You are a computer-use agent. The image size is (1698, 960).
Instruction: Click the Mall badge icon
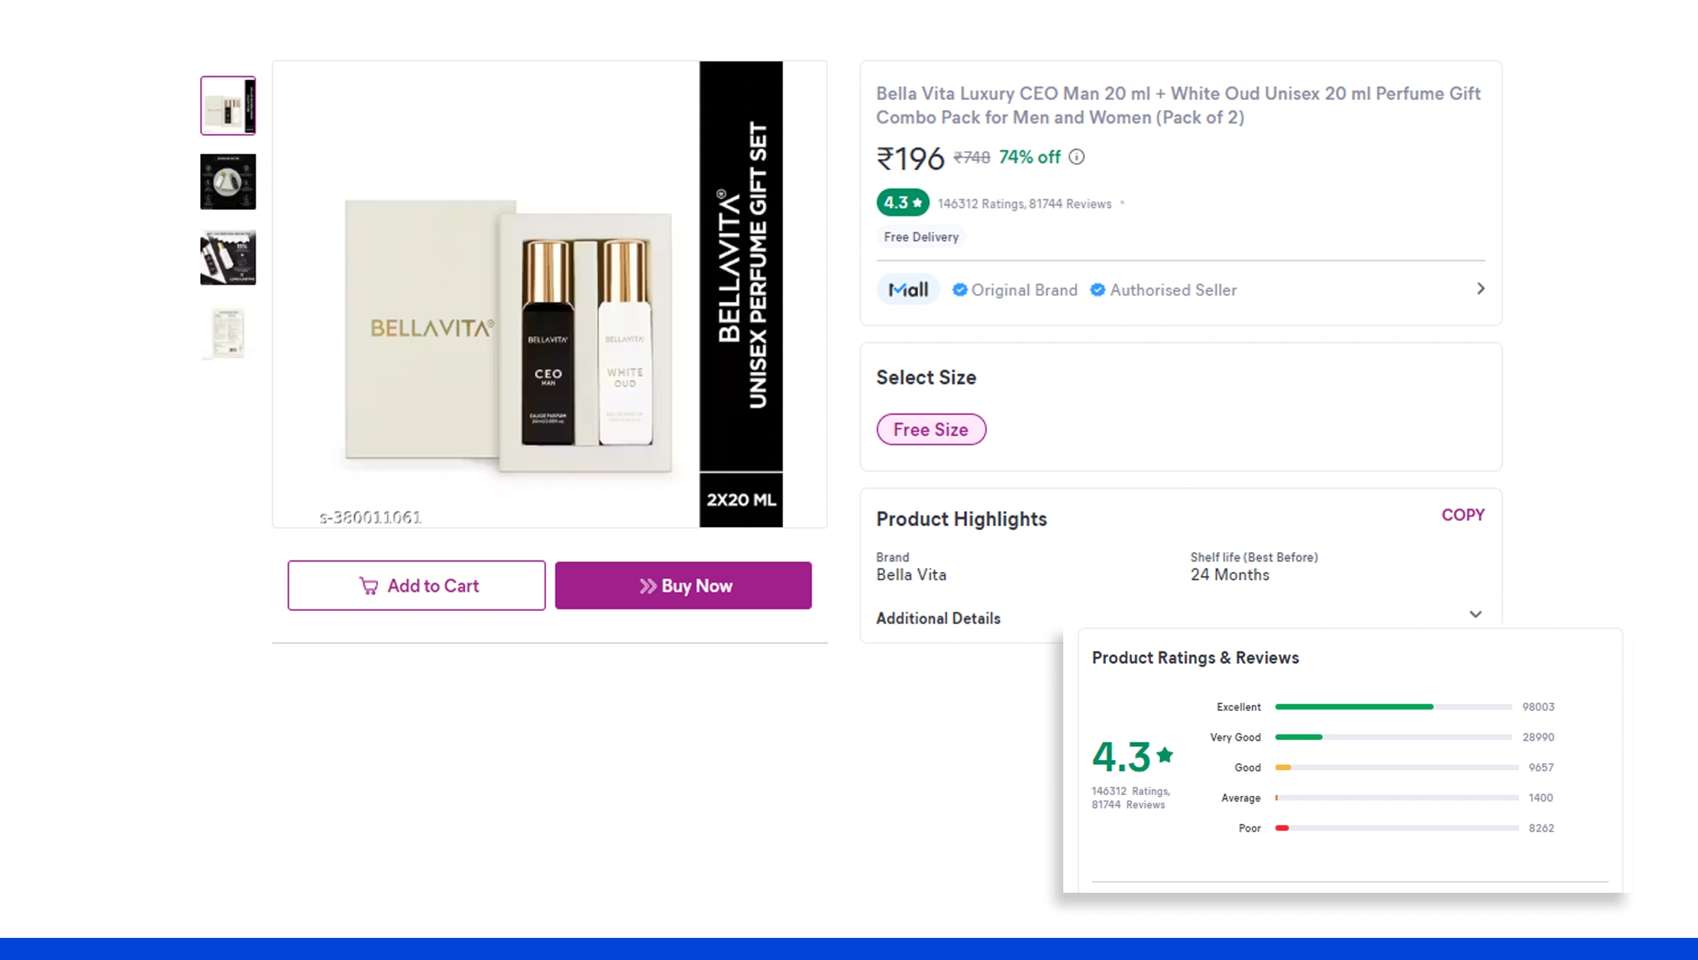point(907,289)
